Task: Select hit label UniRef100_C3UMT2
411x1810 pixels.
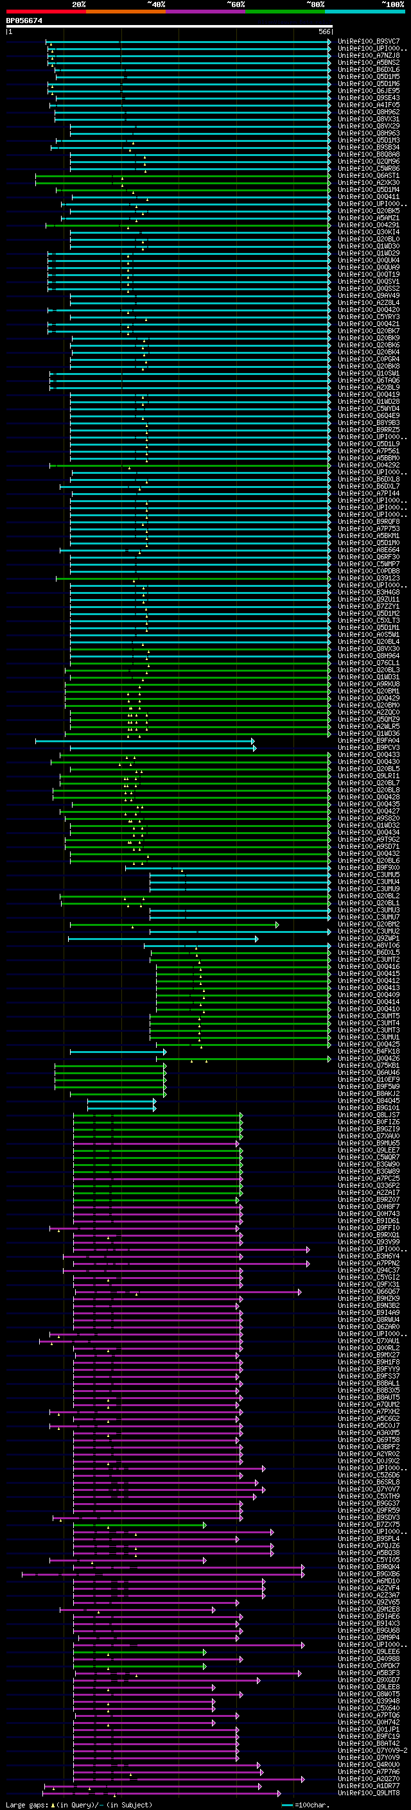Action: 369,959
